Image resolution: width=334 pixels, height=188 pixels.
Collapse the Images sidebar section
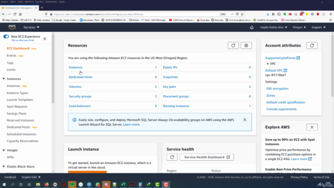(4, 150)
